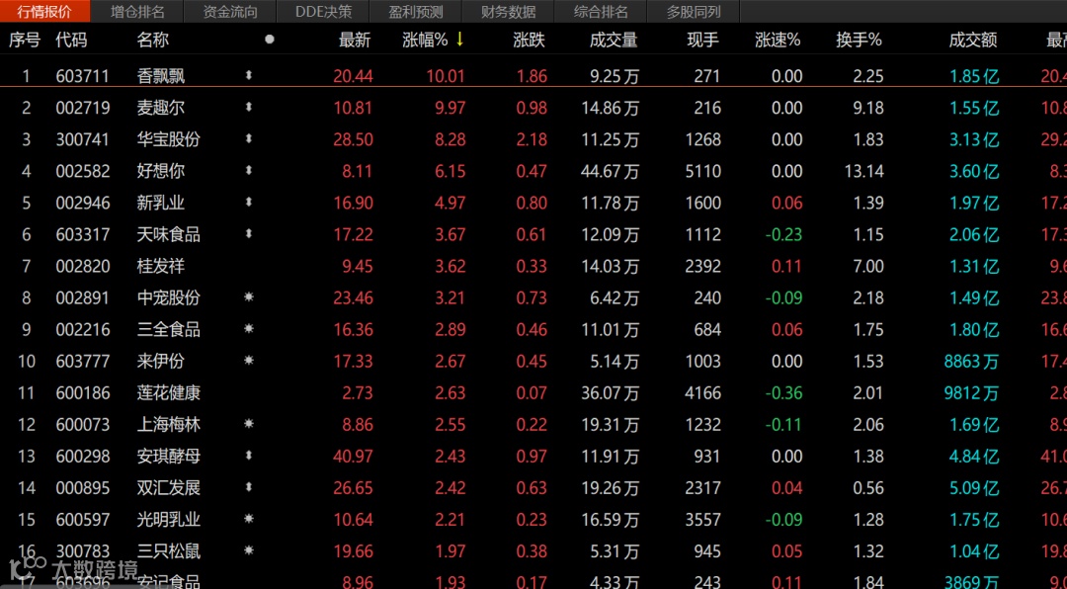Click stock code 002582
Viewport: 1067px width, 589px height.
(x=82, y=171)
